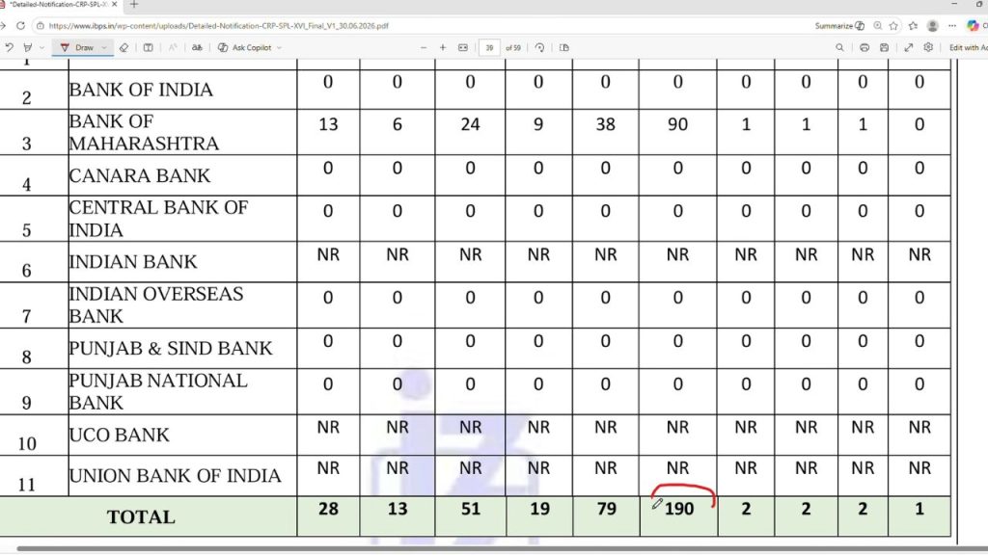The width and height of the screenshot is (988, 555).
Task: Close the Detailed-Notification PDF tab
Action: [x=115, y=5]
